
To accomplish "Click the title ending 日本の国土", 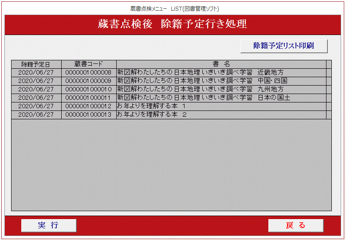I will tap(221, 98).
